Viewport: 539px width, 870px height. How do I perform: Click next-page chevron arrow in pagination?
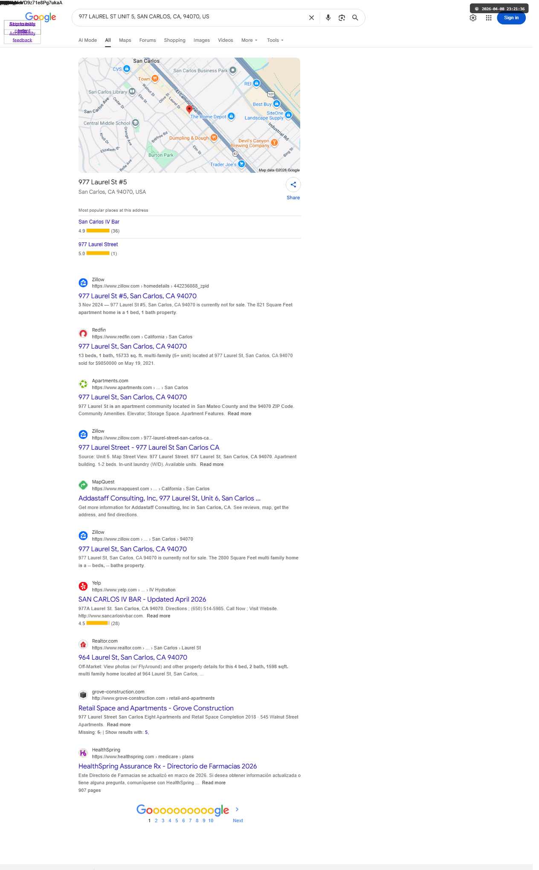[238, 809]
